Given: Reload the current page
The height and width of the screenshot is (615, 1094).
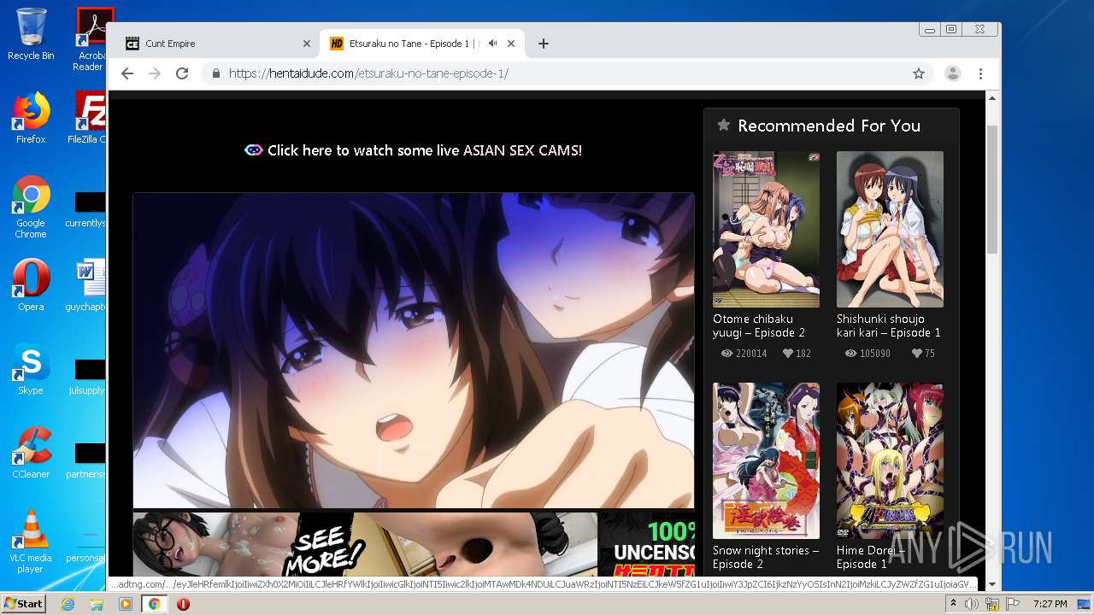Looking at the screenshot, I should tap(182, 73).
